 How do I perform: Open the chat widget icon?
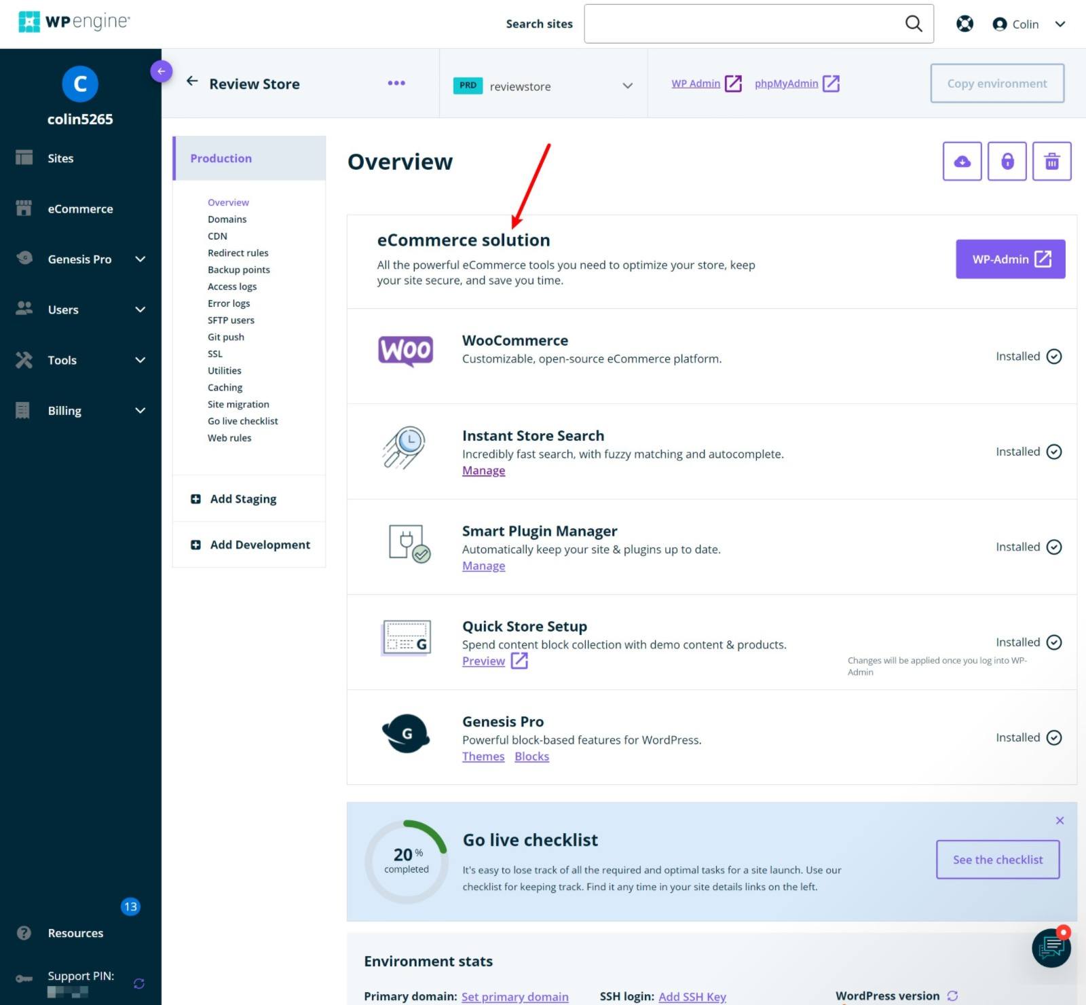click(x=1051, y=947)
